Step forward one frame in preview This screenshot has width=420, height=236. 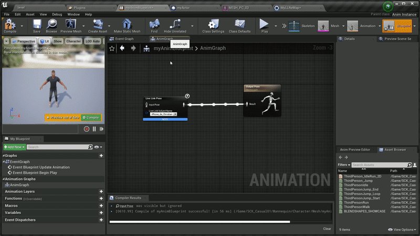(x=101, y=129)
